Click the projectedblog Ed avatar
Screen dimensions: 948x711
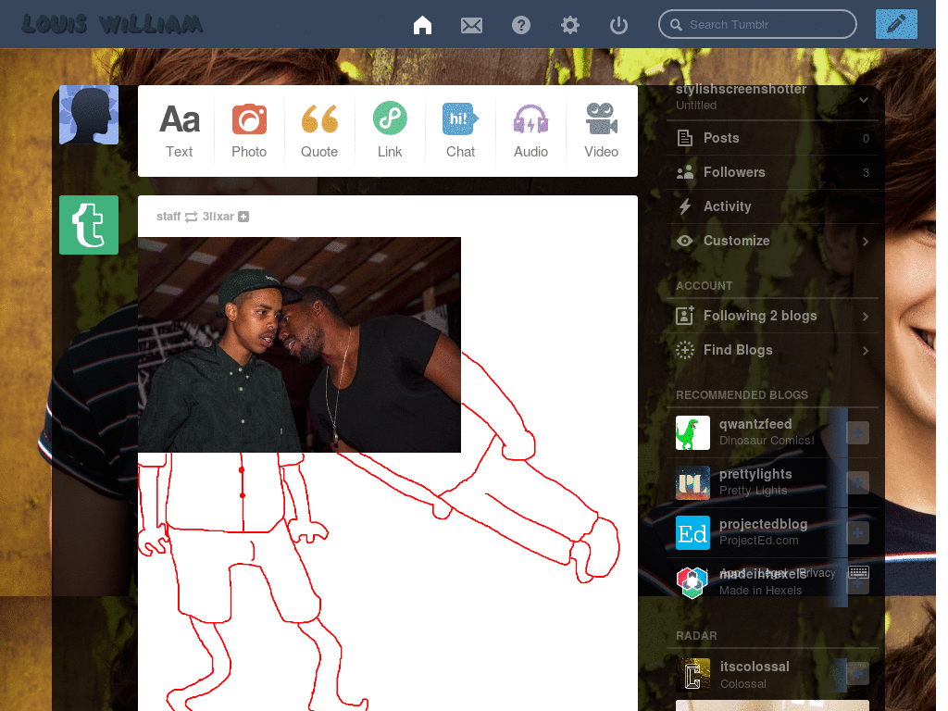(692, 532)
